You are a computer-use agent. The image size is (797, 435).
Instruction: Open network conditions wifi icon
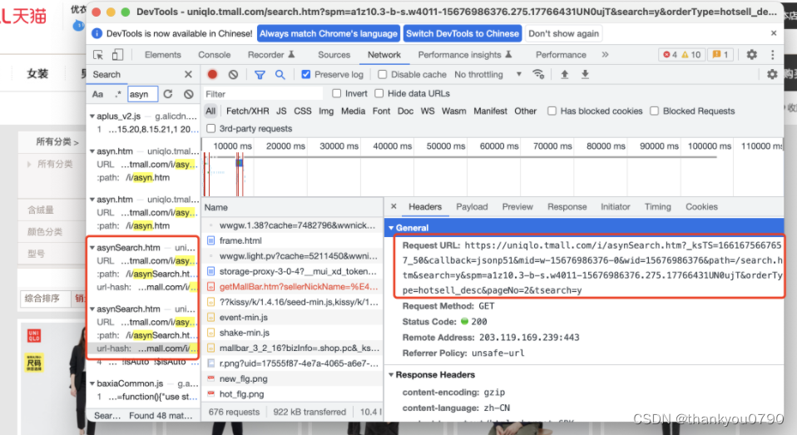click(538, 74)
